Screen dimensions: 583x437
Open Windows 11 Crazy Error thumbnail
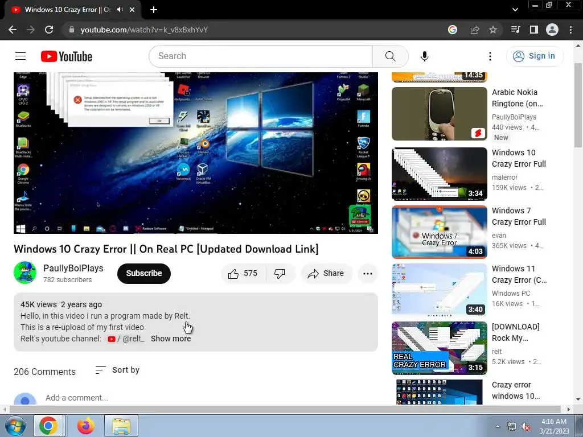(440, 290)
